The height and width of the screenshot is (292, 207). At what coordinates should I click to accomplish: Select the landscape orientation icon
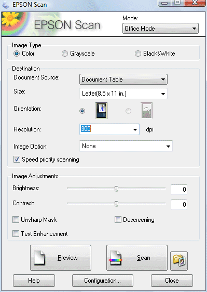click(146, 111)
